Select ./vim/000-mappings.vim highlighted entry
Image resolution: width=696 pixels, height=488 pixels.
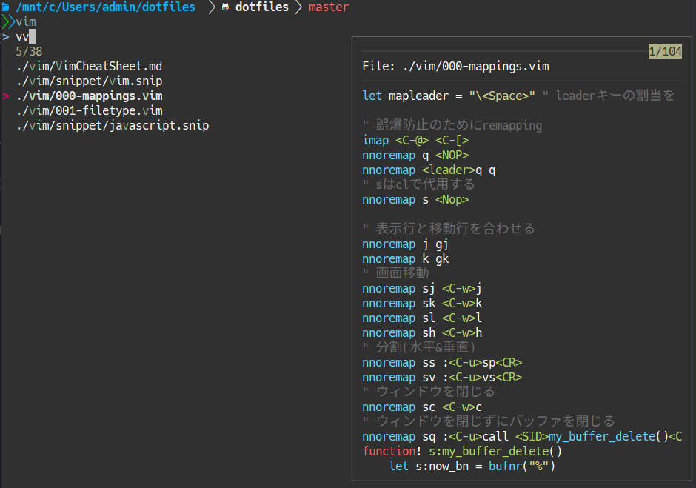click(89, 96)
